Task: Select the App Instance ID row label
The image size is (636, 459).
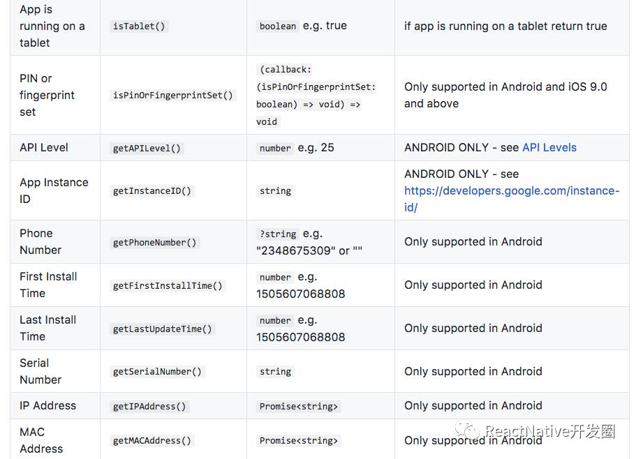Action: (x=54, y=190)
